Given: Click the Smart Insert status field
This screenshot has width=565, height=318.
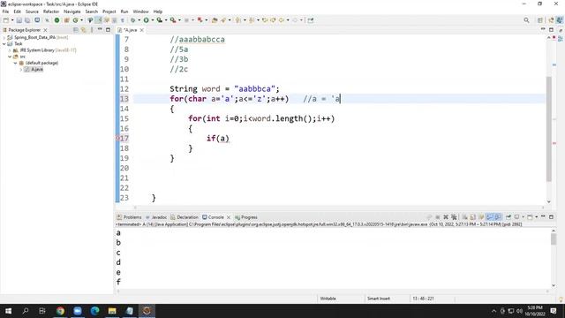Looking at the screenshot, I should point(379,299).
